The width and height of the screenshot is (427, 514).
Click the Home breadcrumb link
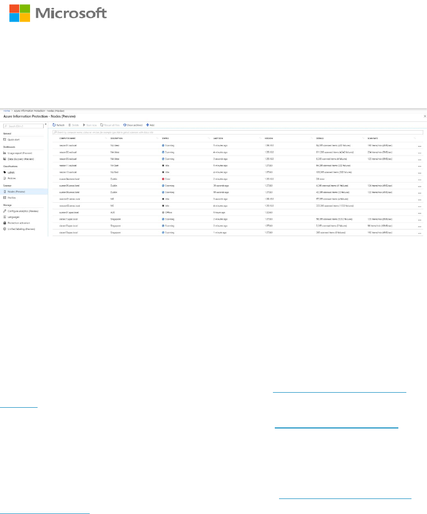[7, 111]
